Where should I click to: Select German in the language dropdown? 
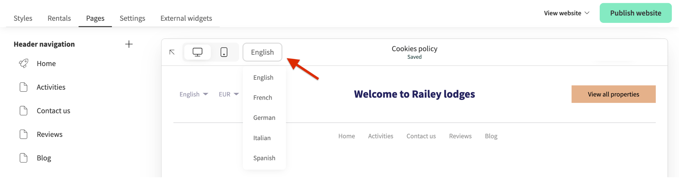[264, 118]
